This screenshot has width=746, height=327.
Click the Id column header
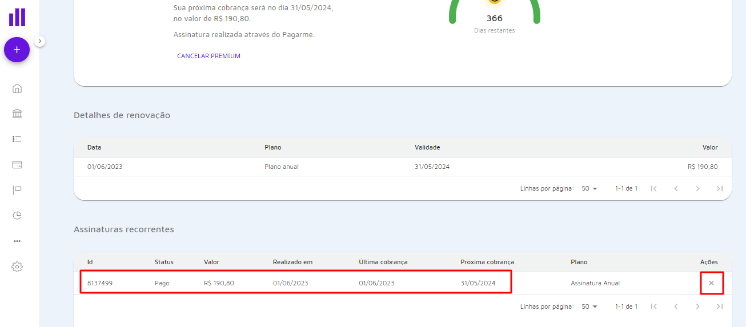tap(90, 262)
